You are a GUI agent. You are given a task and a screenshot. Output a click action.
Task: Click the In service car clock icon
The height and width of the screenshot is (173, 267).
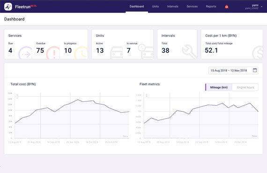click(146, 51)
